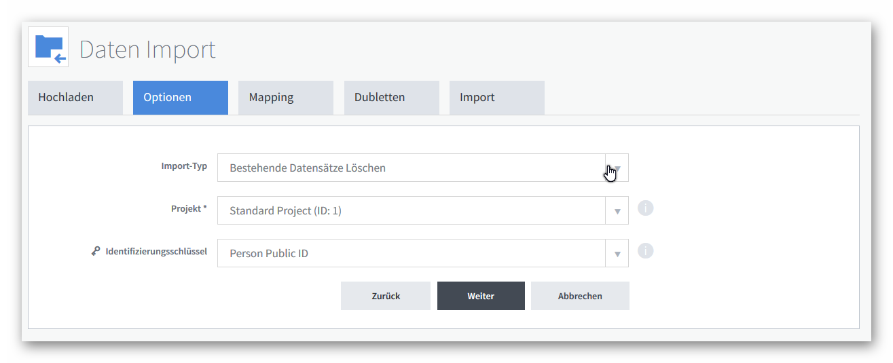
Task: Open the Projekt dropdown arrow
Action: coord(617,210)
